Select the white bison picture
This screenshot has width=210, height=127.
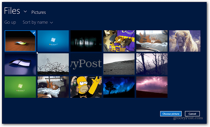tap(185, 41)
